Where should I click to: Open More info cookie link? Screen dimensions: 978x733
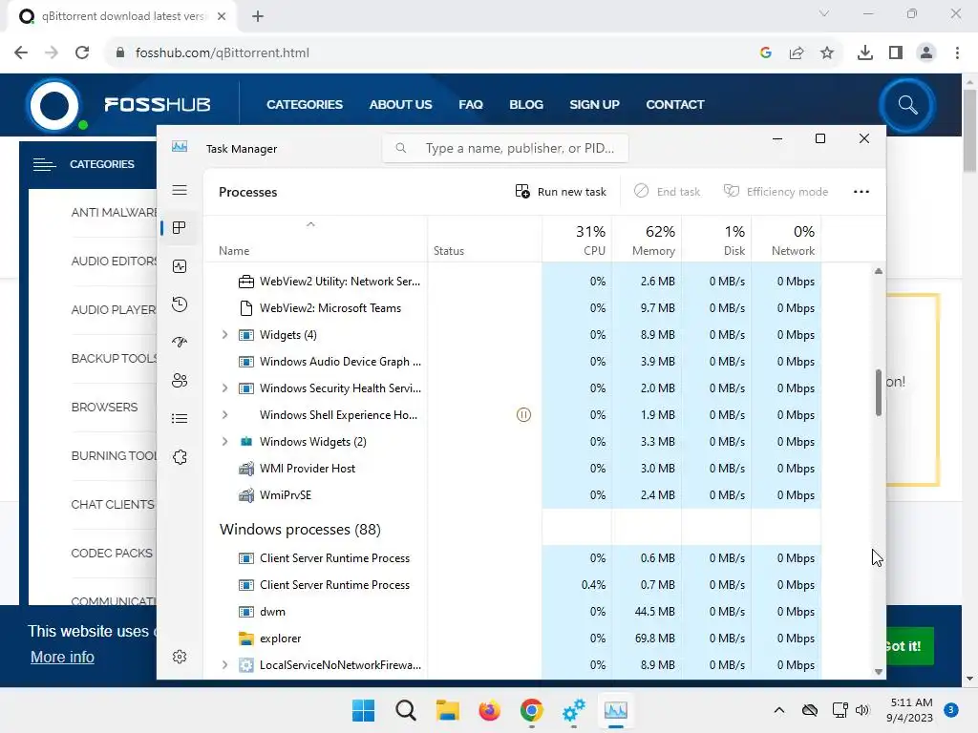click(x=62, y=657)
